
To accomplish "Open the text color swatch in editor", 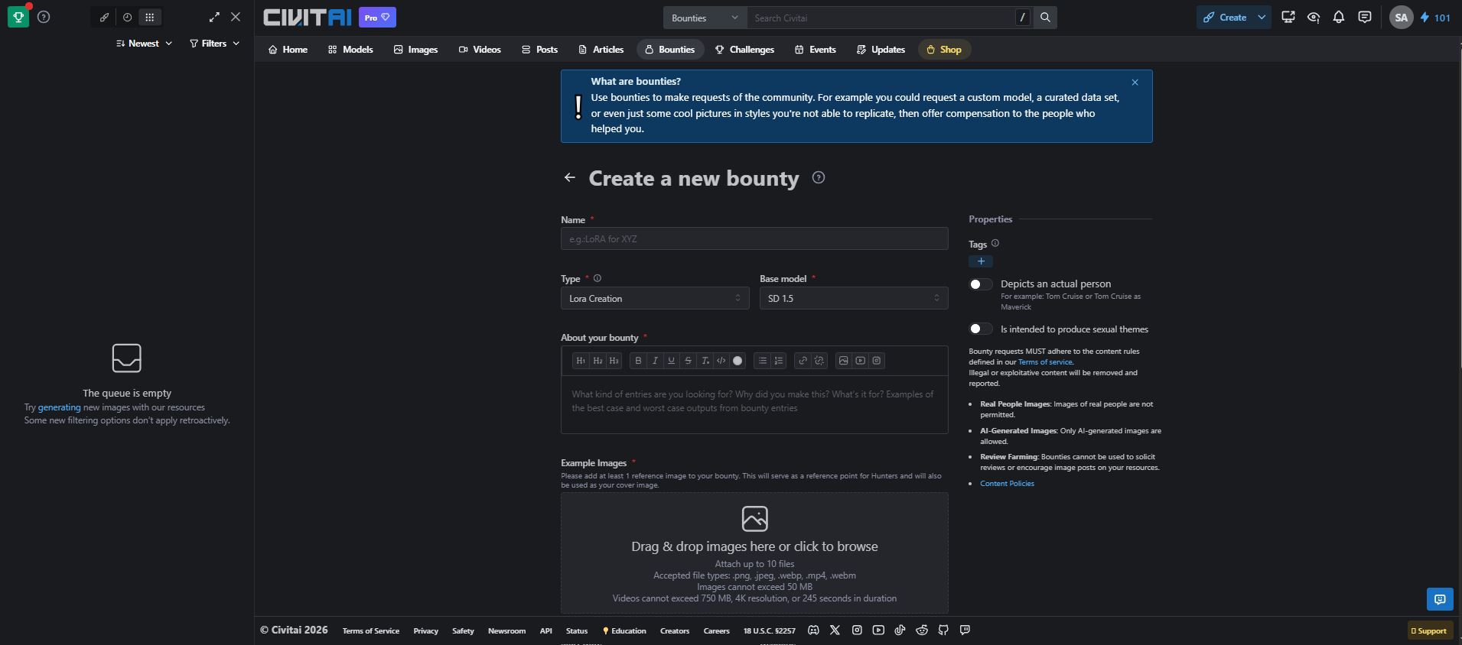I will tap(738, 361).
